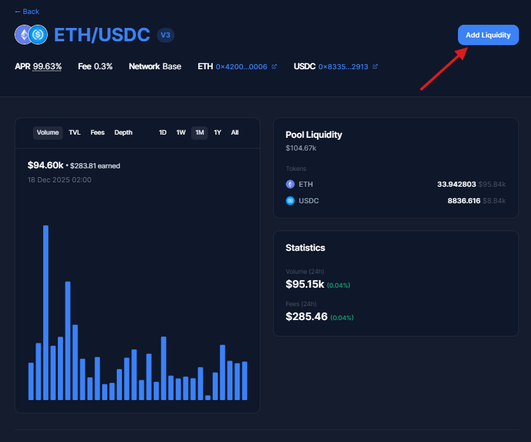Image resolution: width=531 pixels, height=442 pixels.
Task: Select the 1M time range
Action: click(199, 133)
